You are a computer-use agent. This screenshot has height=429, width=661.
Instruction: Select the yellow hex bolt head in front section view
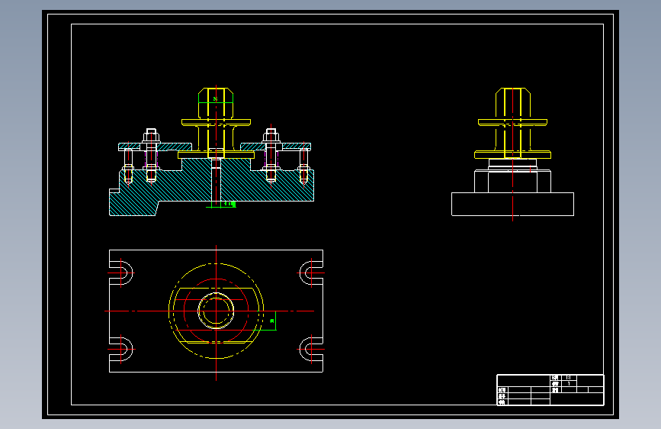point(216,103)
